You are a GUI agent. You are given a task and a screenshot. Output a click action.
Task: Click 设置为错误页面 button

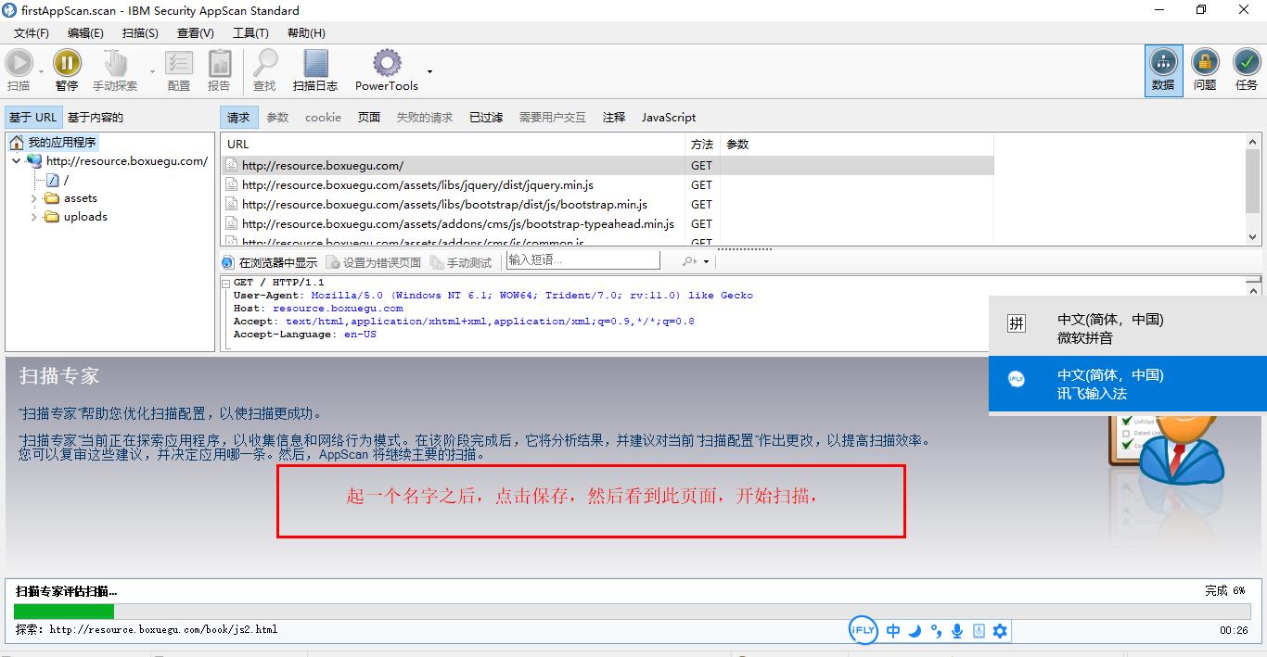374,262
